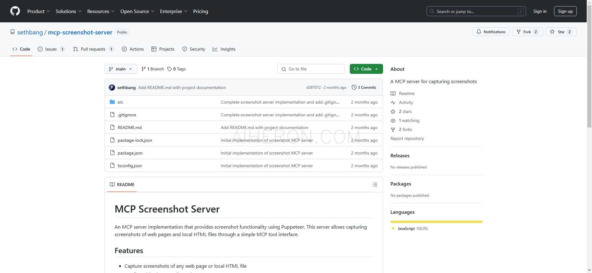Click the Sign in link
This screenshot has height=273, width=592.
pyautogui.click(x=540, y=11)
